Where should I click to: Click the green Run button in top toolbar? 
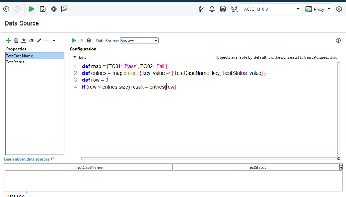[x=32, y=9]
